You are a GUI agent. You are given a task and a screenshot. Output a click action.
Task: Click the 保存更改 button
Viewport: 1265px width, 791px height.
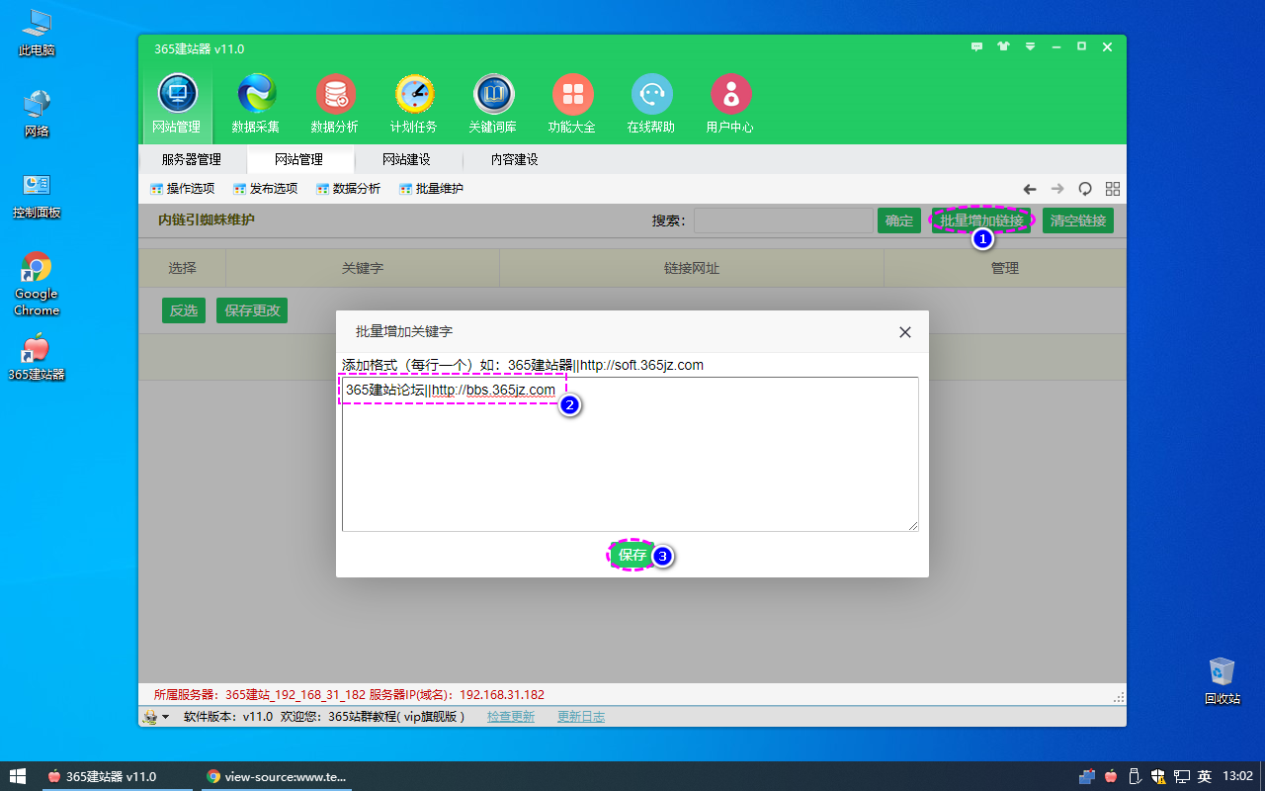tap(252, 310)
